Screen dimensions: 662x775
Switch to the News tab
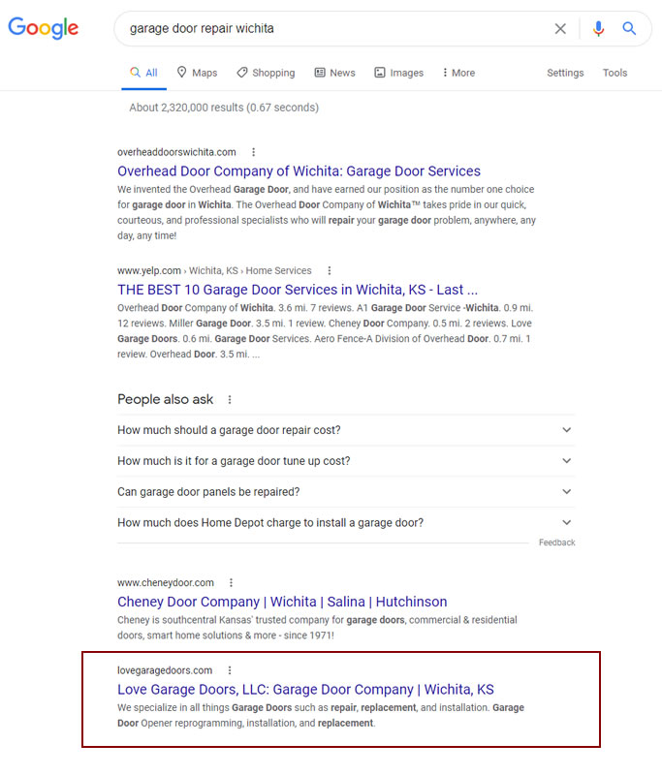coord(334,73)
